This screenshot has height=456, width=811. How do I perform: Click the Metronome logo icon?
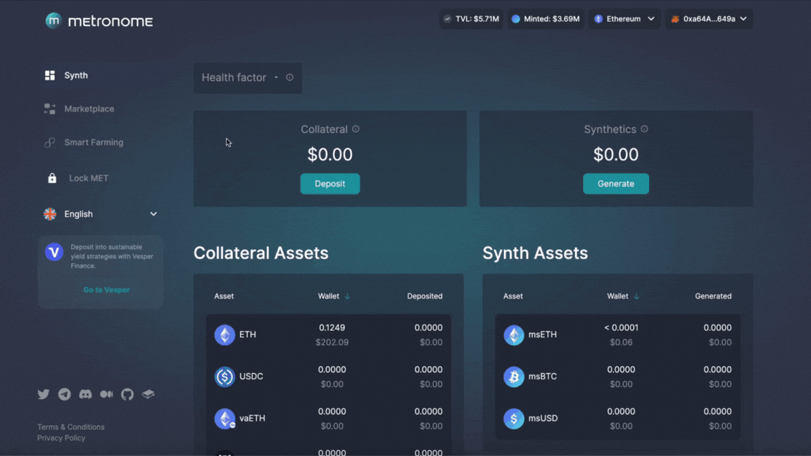54,20
